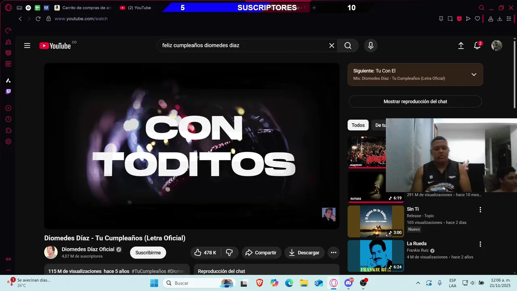Switch to the (2) YouTube tab
Viewport: 517px width, 291px height.
click(136, 8)
